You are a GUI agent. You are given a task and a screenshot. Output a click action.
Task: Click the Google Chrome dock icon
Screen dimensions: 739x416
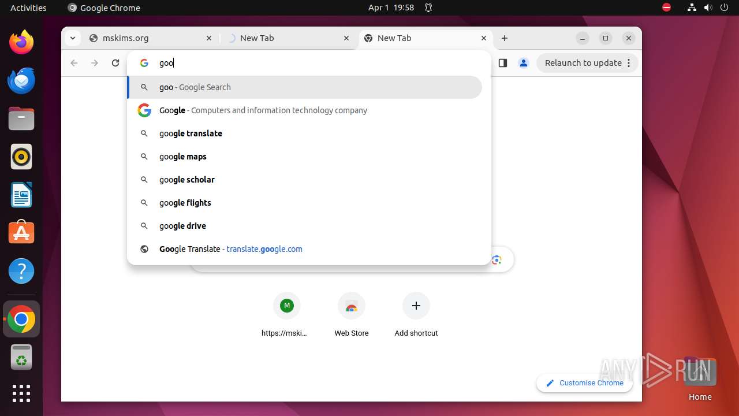[x=21, y=319]
